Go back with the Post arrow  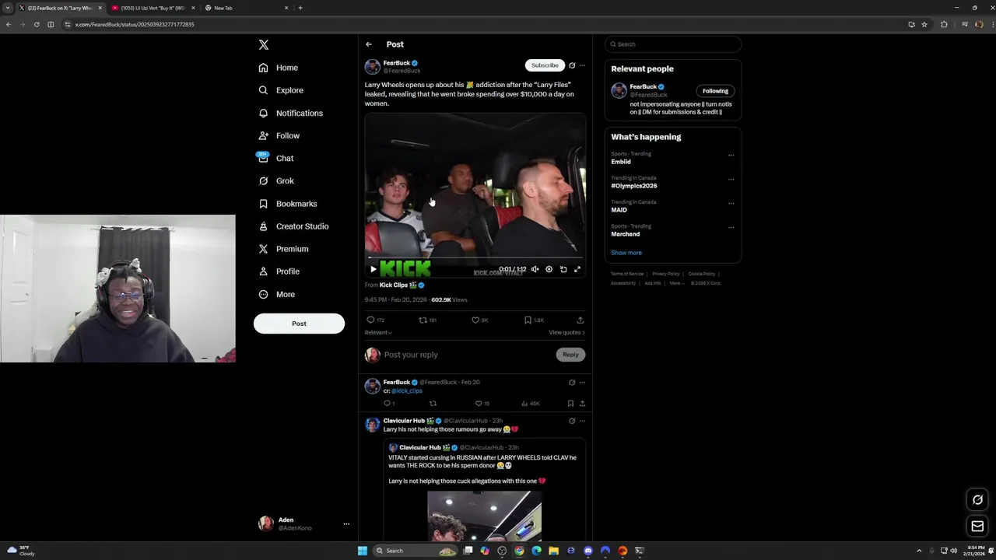tap(369, 44)
